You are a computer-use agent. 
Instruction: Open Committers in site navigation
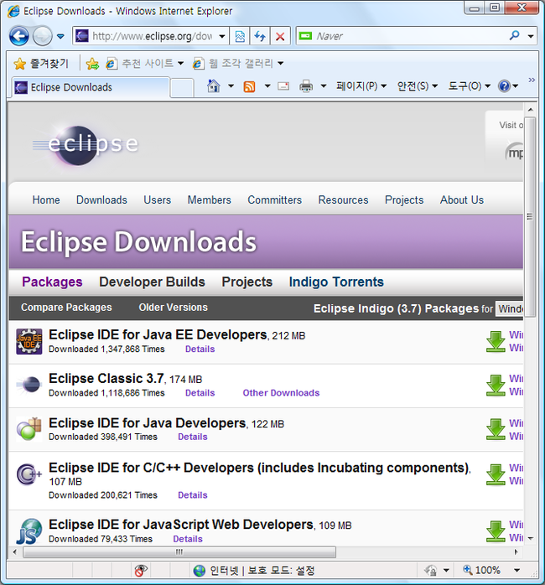click(x=274, y=200)
